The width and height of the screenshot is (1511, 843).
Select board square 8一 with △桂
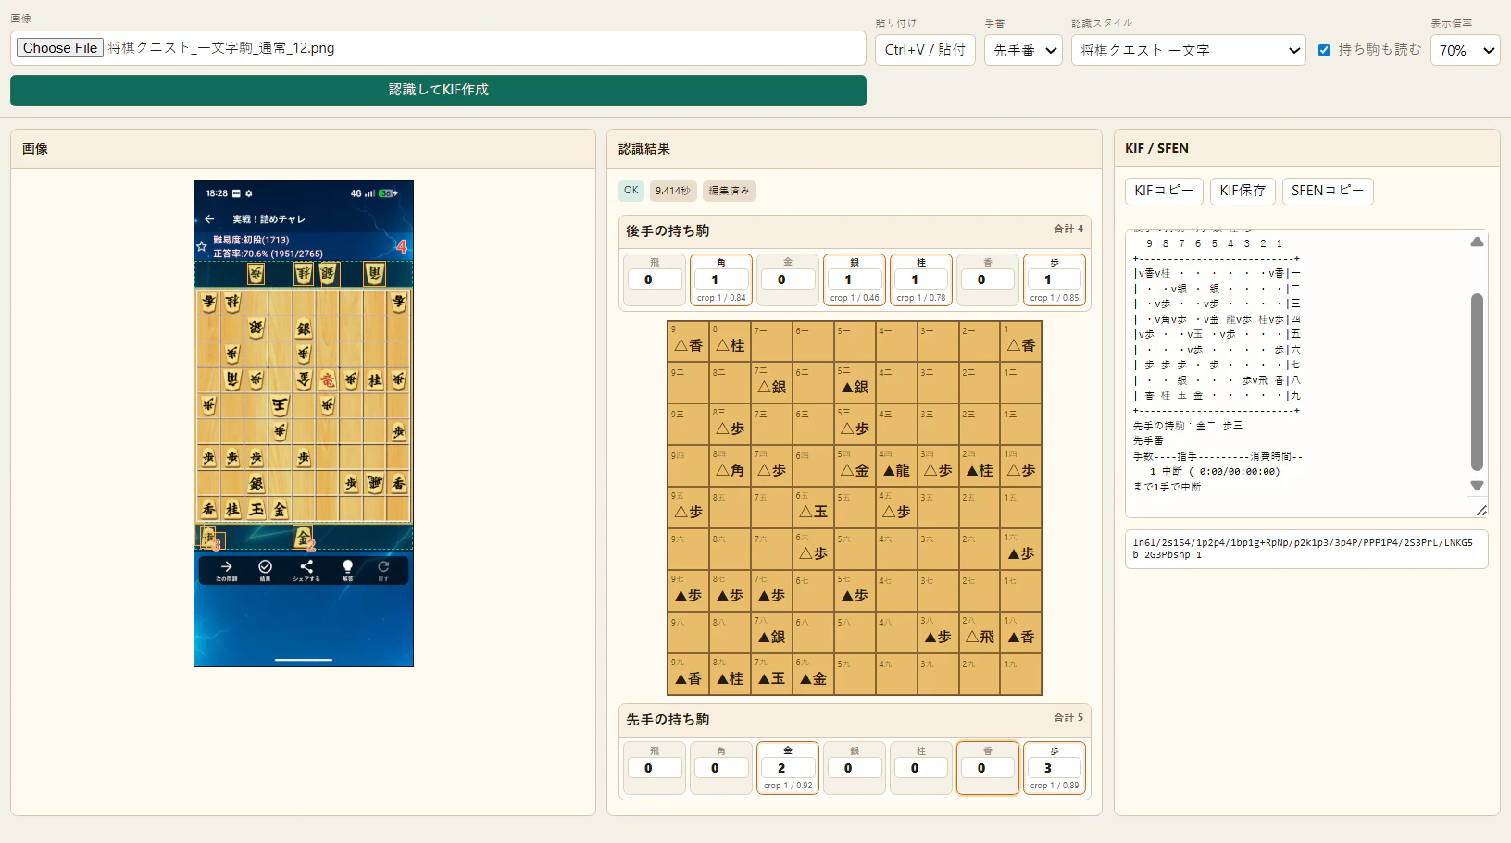pyautogui.click(x=730, y=341)
